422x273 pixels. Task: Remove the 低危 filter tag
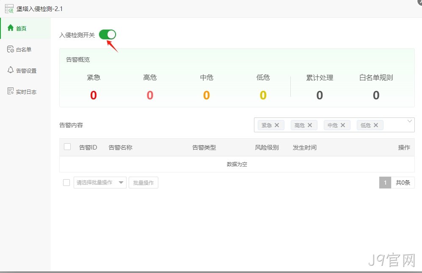point(376,125)
